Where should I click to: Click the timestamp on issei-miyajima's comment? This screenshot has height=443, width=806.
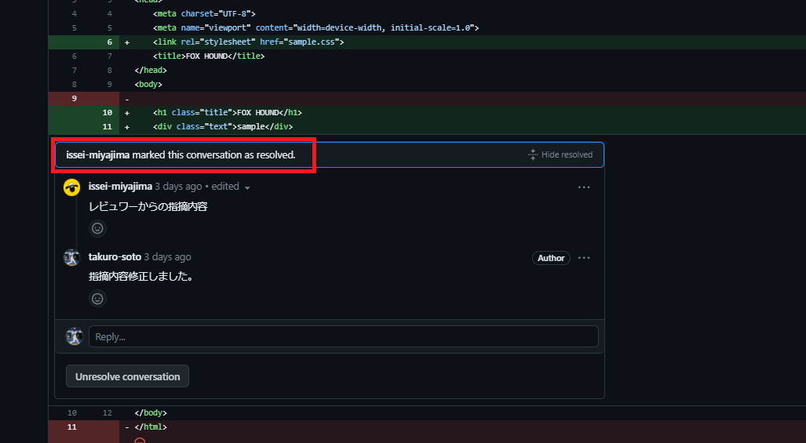(177, 187)
